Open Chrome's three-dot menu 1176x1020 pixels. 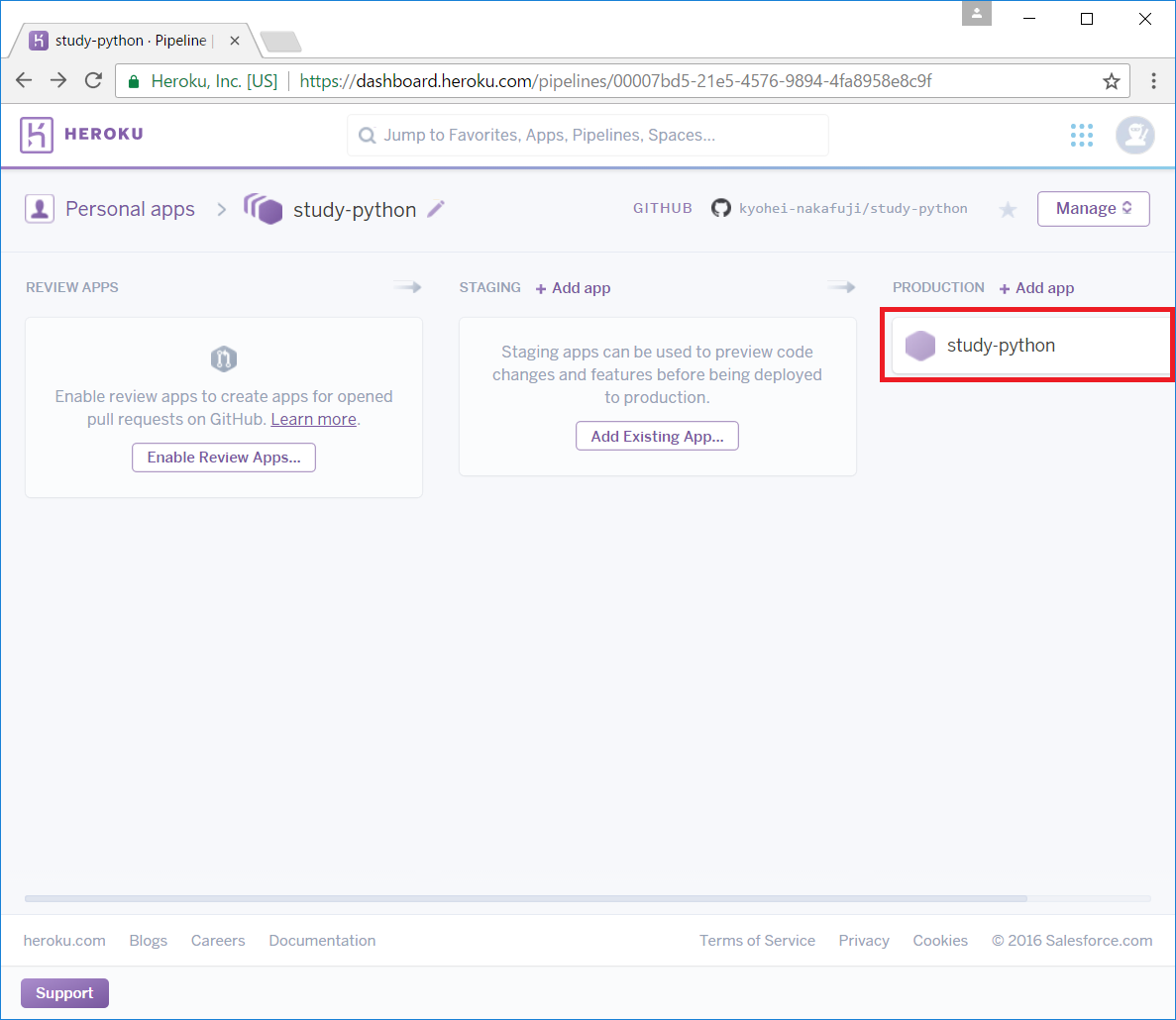[1153, 81]
